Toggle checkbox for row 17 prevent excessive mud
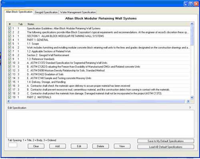This screenshot has width=200, height=159. [10, 90]
